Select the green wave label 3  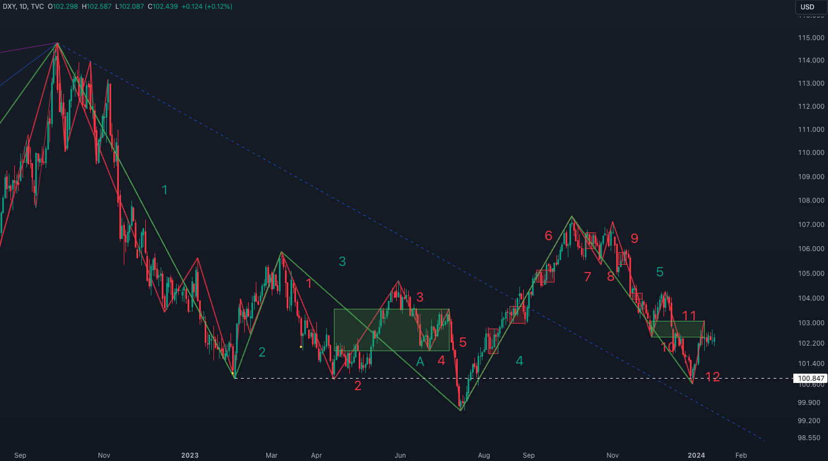coord(342,262)
